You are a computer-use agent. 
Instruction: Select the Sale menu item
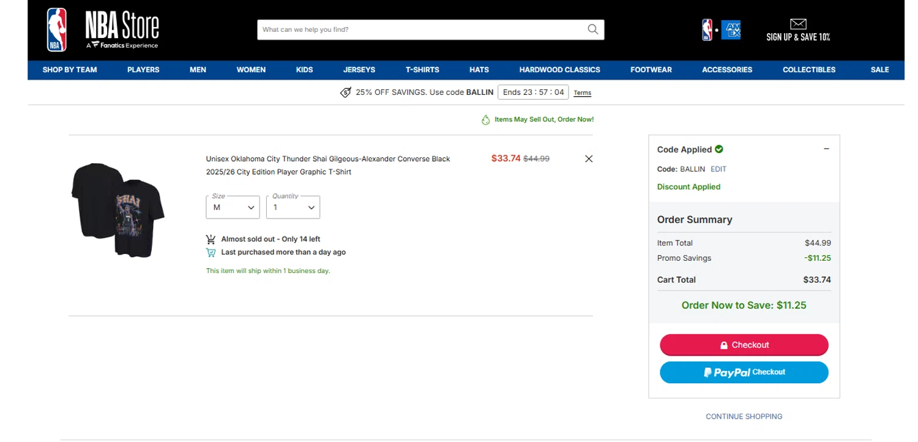pyautogui.click(x=879, y=70)
